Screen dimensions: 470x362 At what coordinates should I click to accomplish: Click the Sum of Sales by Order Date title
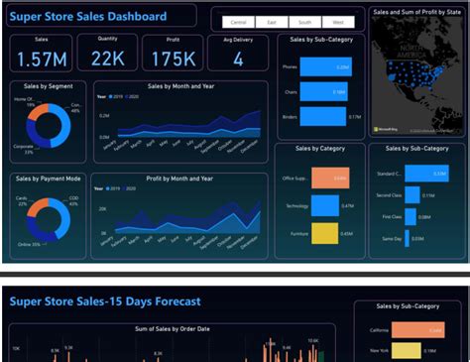[x=173, y=329]
